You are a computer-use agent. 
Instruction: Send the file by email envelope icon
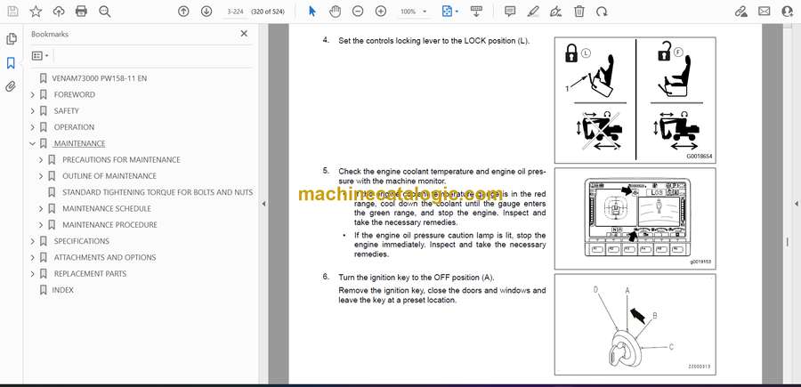pyautogui.click(x=765, y=12)
